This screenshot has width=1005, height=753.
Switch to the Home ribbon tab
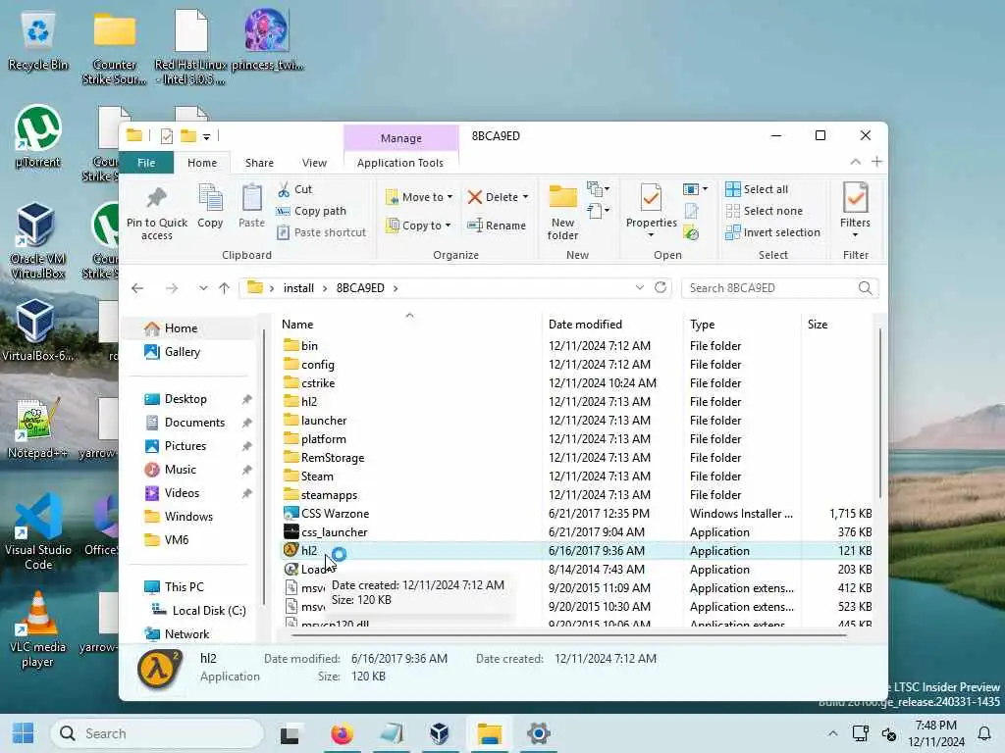[202, 163]
